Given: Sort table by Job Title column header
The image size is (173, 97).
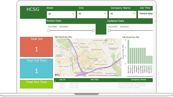Looking at the screenshot, I should coord(94,80).
